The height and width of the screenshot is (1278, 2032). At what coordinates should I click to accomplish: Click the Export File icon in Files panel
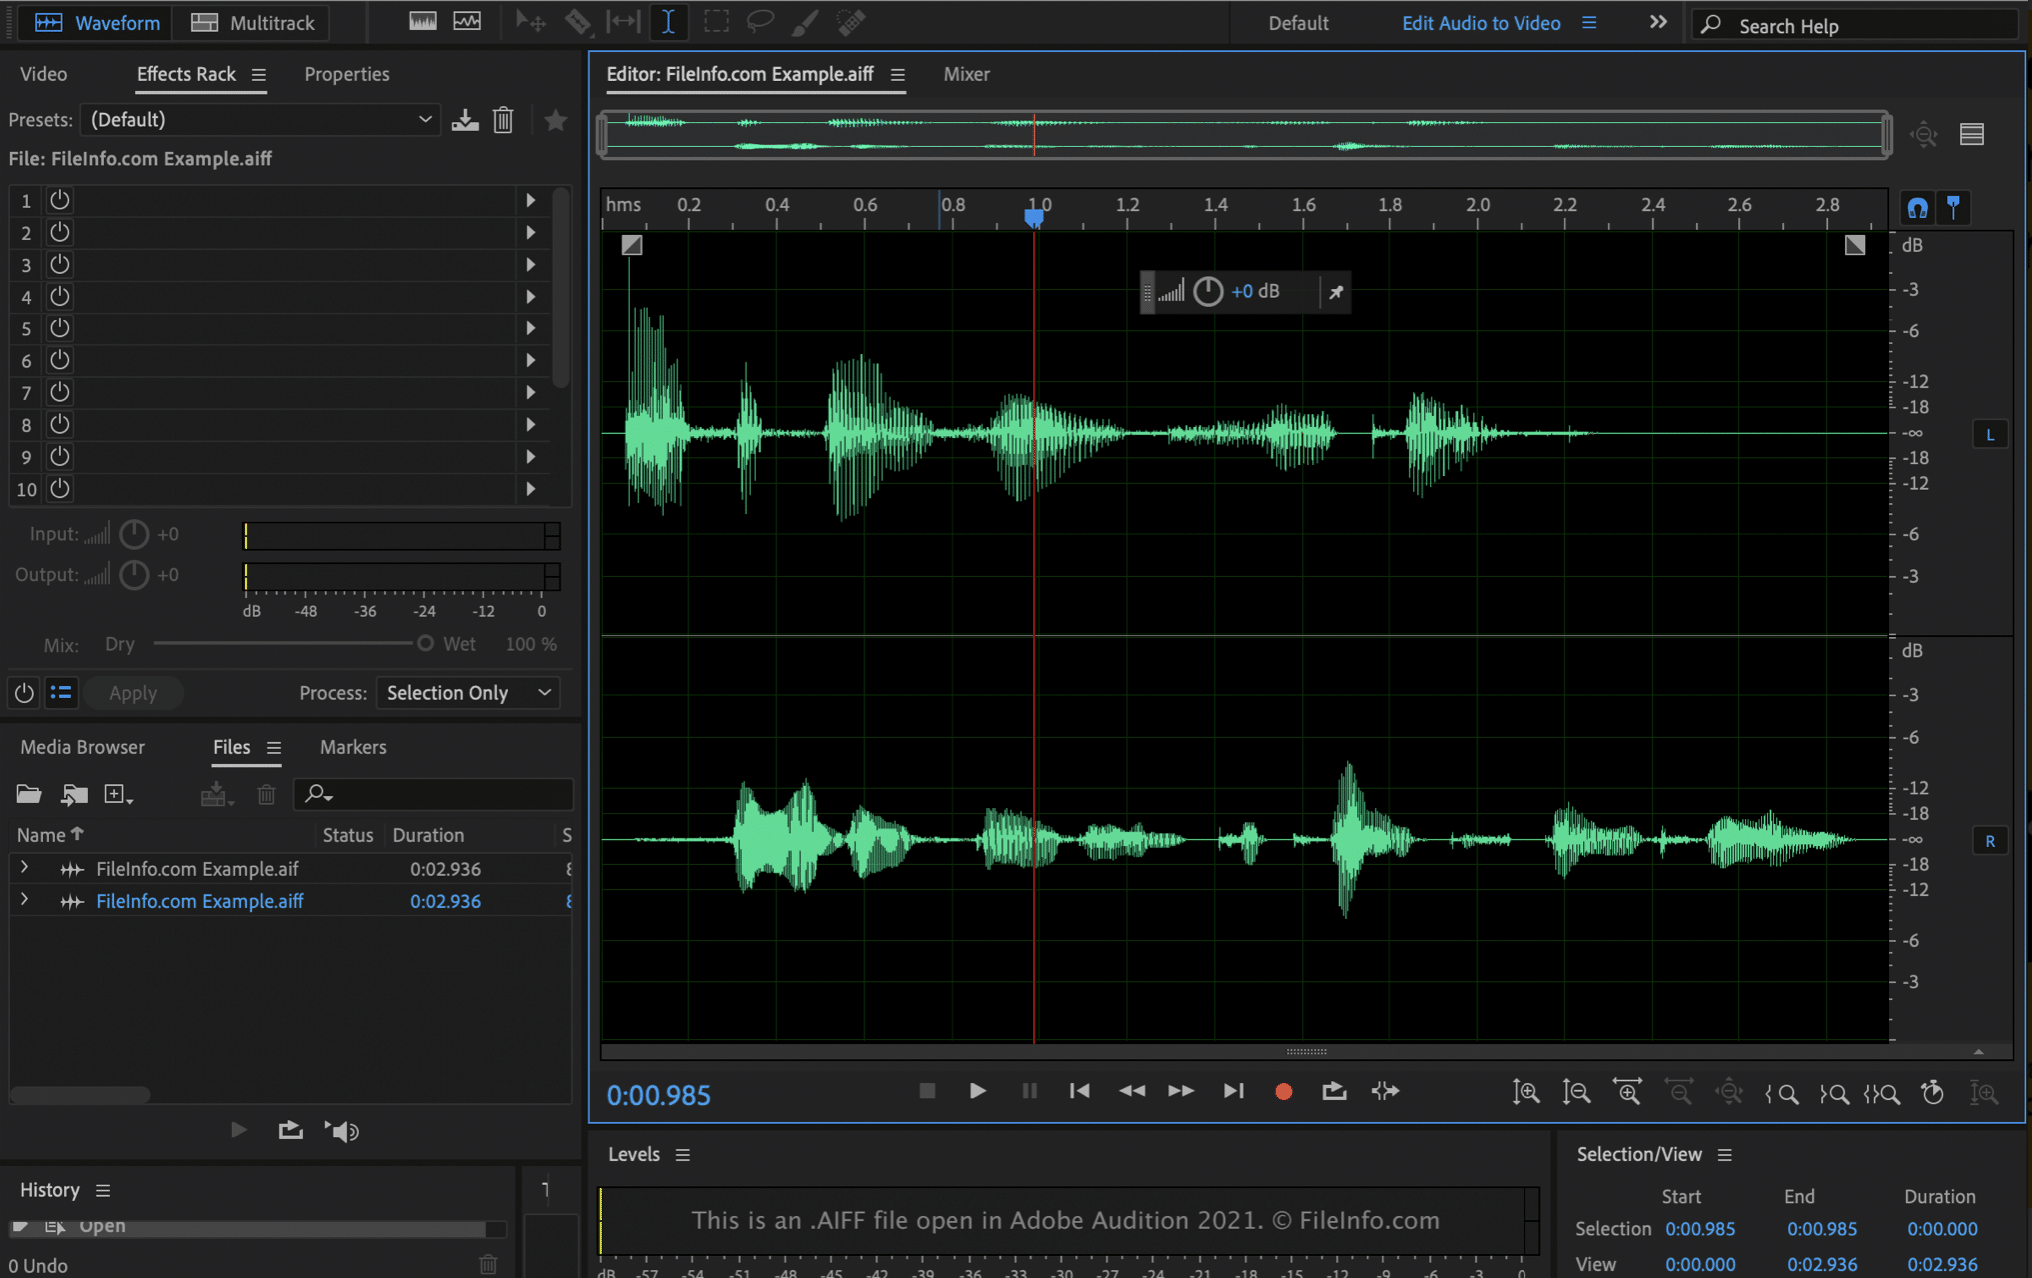214,795
